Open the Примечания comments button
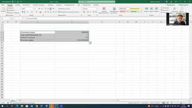The image size is (192, 108). (x=170, y=5)
